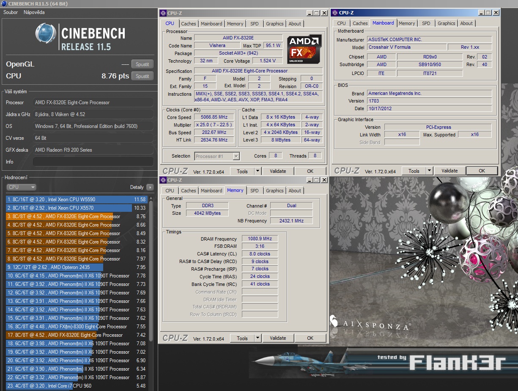
Task: Click the NB Frequency value 2432.1 MHz
Action: (291, 221)
